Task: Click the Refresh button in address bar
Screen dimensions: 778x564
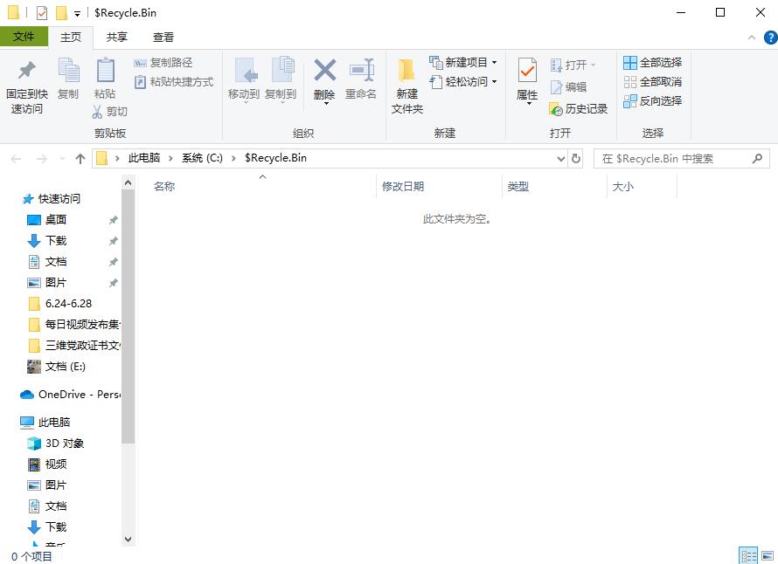Action: coord(578,158)
